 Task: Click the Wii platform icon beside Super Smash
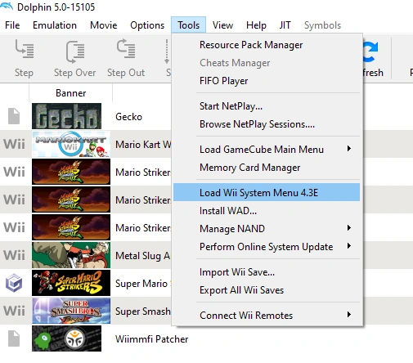(x=14, y=311)
